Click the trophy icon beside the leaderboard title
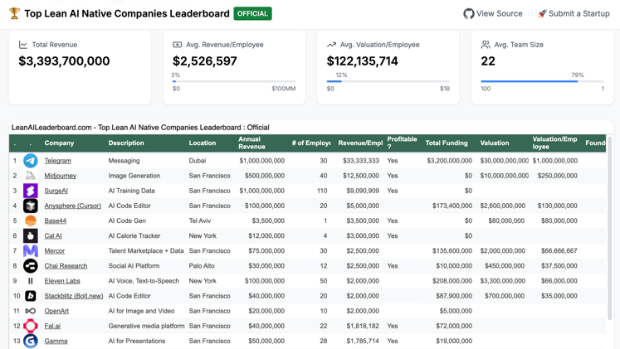 (15, 13)
